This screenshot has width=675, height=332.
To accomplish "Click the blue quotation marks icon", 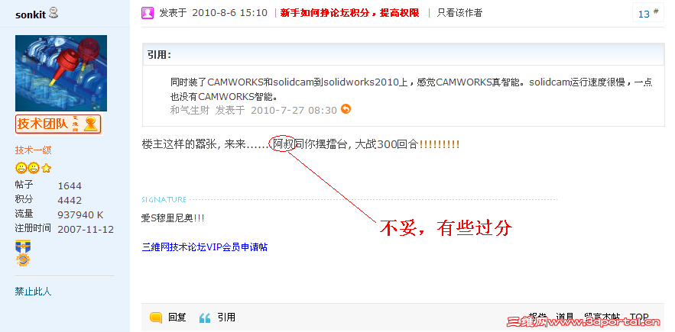I will [x=205, y=317].
